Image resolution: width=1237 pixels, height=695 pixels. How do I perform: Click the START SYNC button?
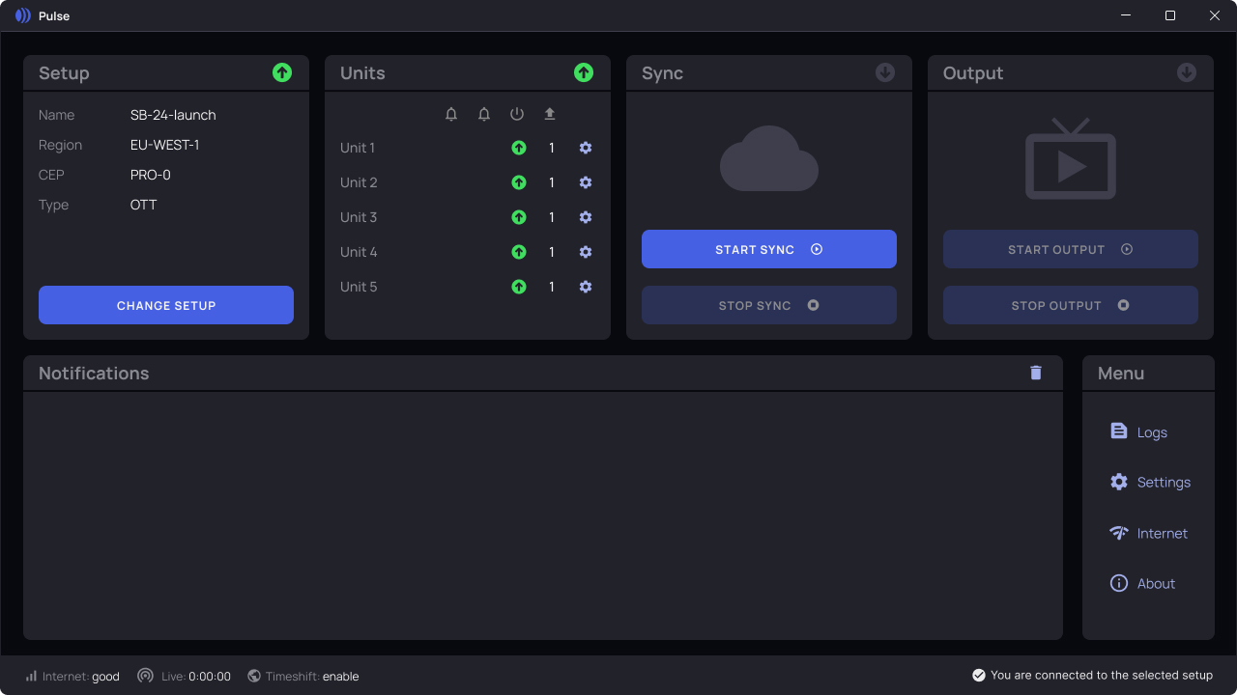pos(769,249)
